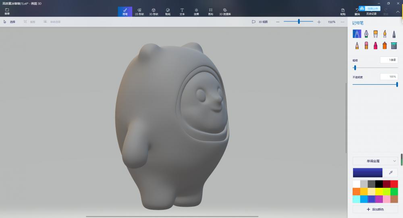
Task: Activate the 选择 (Select) tool
Action: pos(10,22)
